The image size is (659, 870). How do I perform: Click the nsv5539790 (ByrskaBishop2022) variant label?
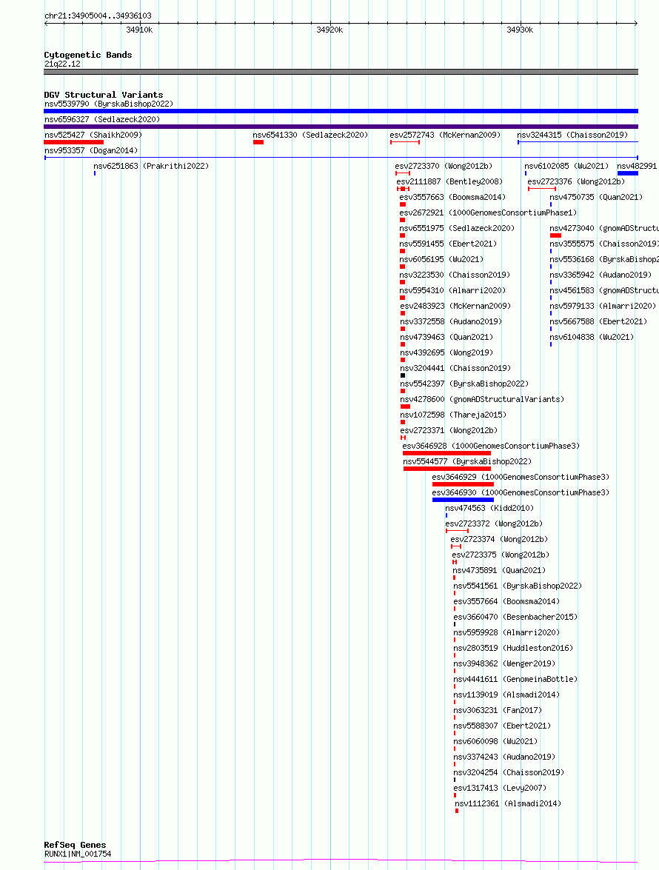109,104
